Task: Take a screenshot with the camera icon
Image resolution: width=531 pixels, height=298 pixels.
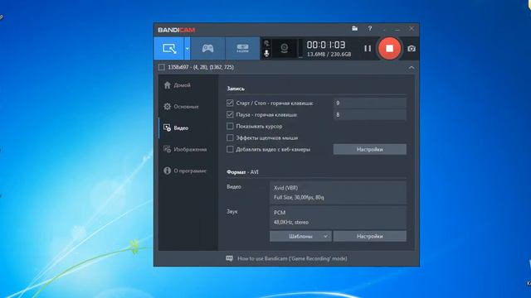Action: click(x=412, y=49)
